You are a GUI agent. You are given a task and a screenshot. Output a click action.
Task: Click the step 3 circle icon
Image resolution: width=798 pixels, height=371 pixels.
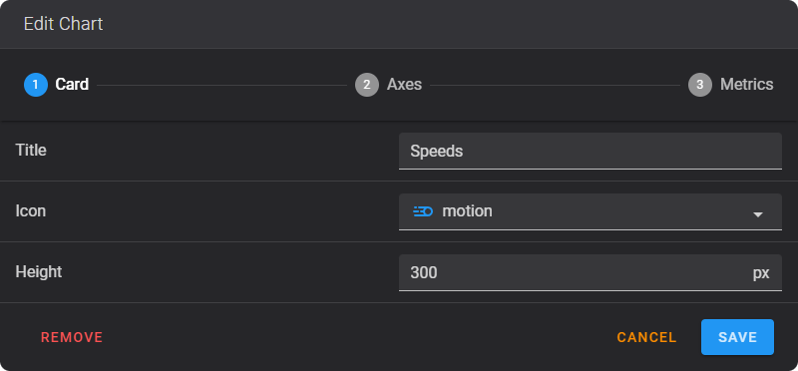(x=700, y=85)
